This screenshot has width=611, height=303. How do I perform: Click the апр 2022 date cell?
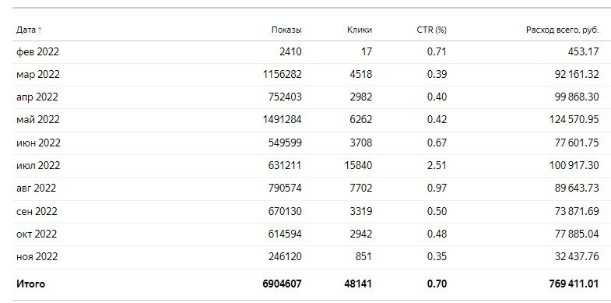tap(37, 97)
